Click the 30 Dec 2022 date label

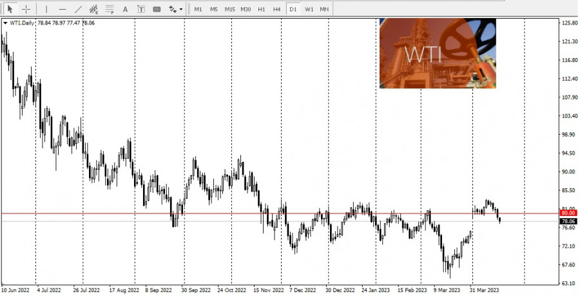point(341,290)
